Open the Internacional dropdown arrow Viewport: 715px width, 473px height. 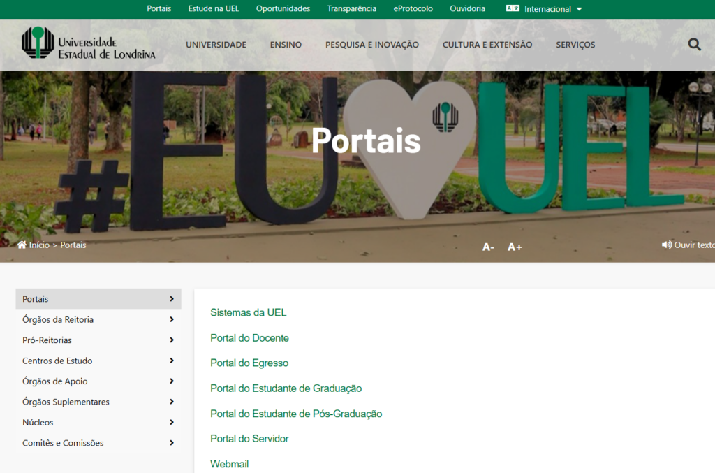point(579,10)
